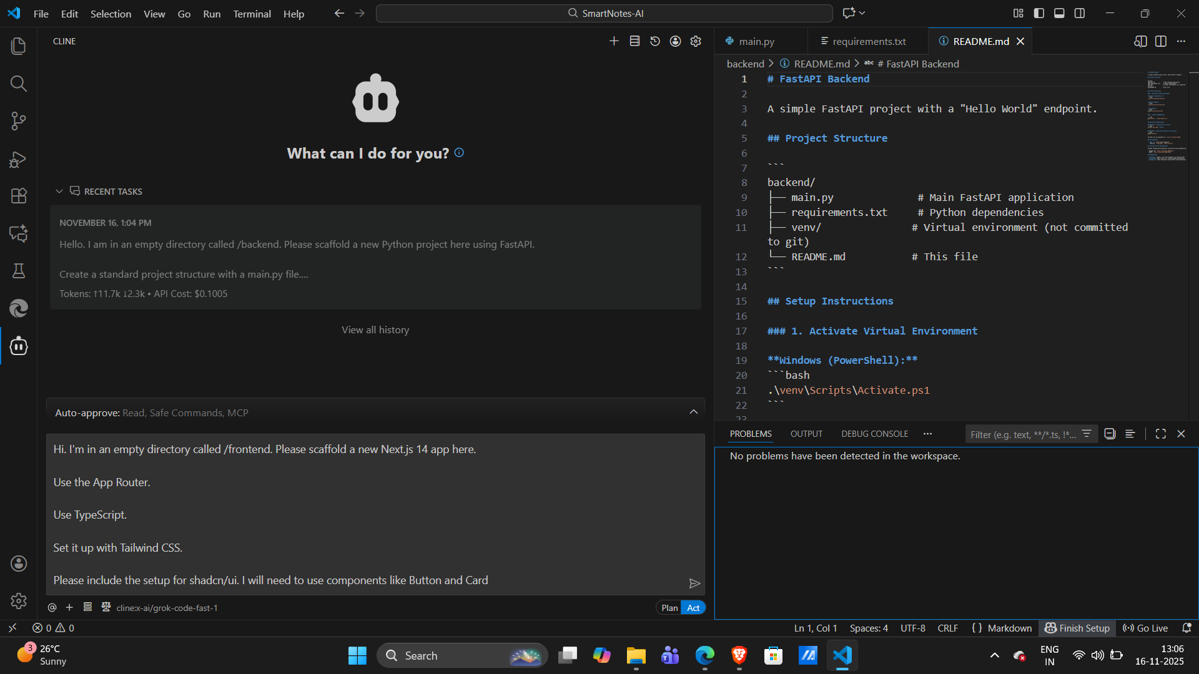The height and width of the screenshot is (674, 1199).
Task: Open Cline history clock icon
Action: [655, 41]
